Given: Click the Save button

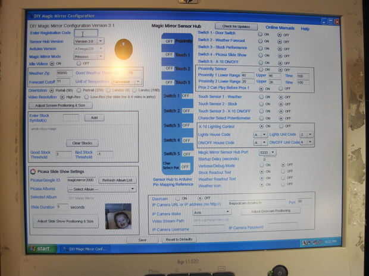Looking at the screenshot, I should 142,240.
